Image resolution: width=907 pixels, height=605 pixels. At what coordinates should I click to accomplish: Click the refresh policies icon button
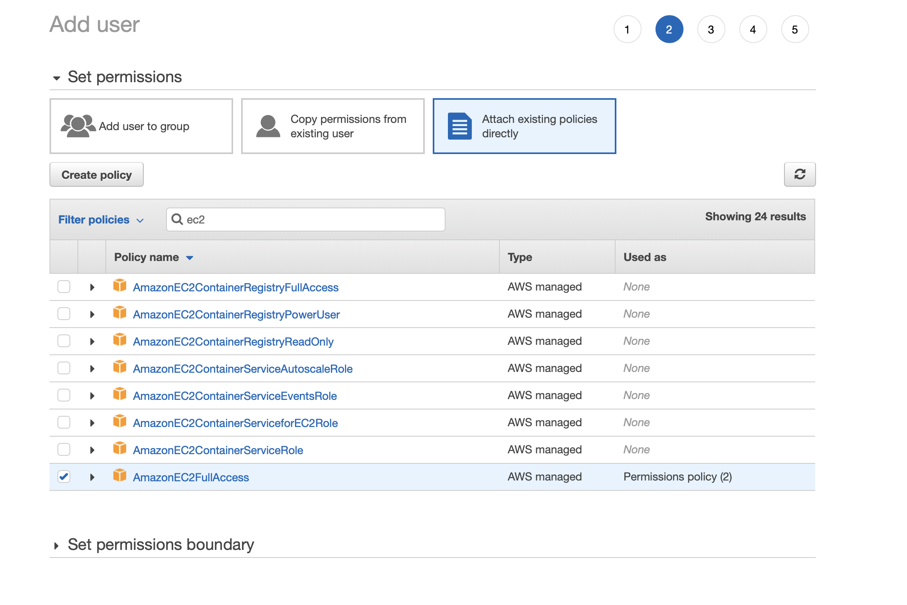point(800,174)
